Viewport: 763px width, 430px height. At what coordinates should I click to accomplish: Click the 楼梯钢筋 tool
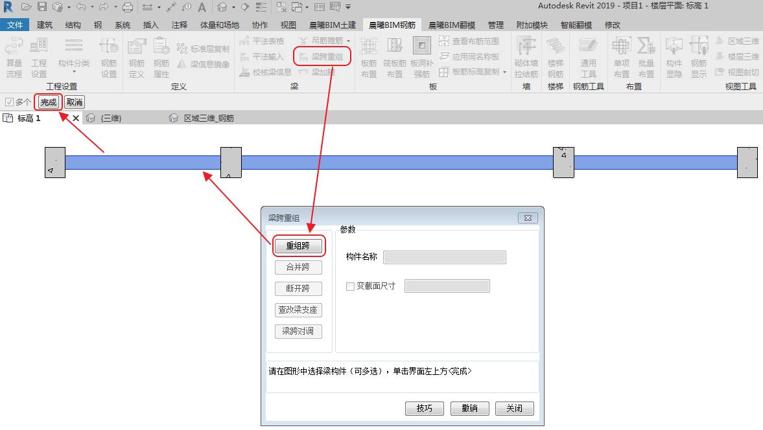point(555,58)
